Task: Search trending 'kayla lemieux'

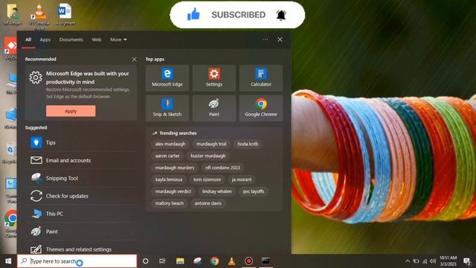Action: click(169, 179)
